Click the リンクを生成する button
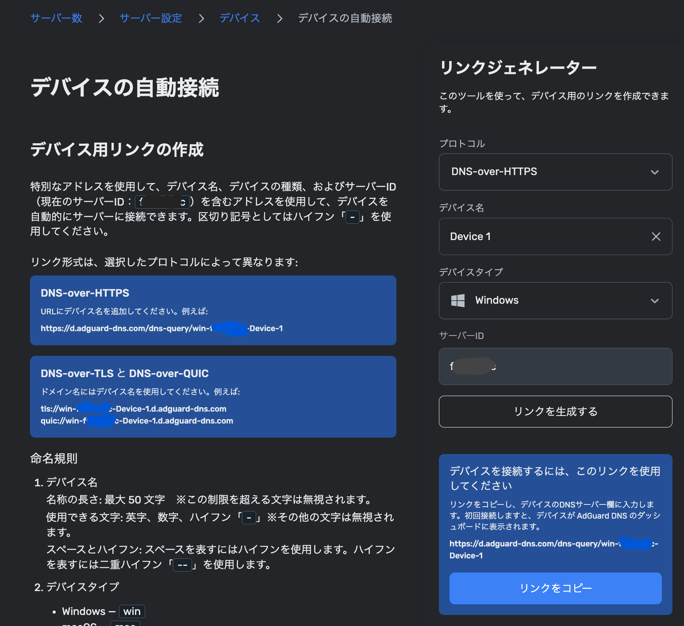684x626 pixels. click(x=555, y=412)
